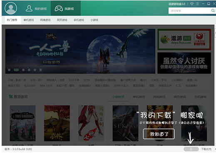This screenshot has height=153, width=216.
Task: Go to 我的游戏 (My Games)
Action: (x=36, y=9)
